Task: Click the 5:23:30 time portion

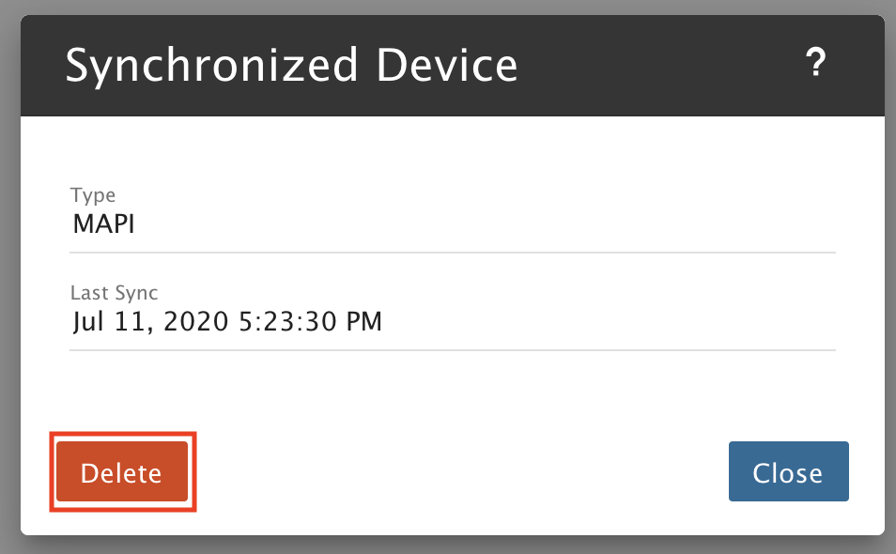Action: (287, 321)
